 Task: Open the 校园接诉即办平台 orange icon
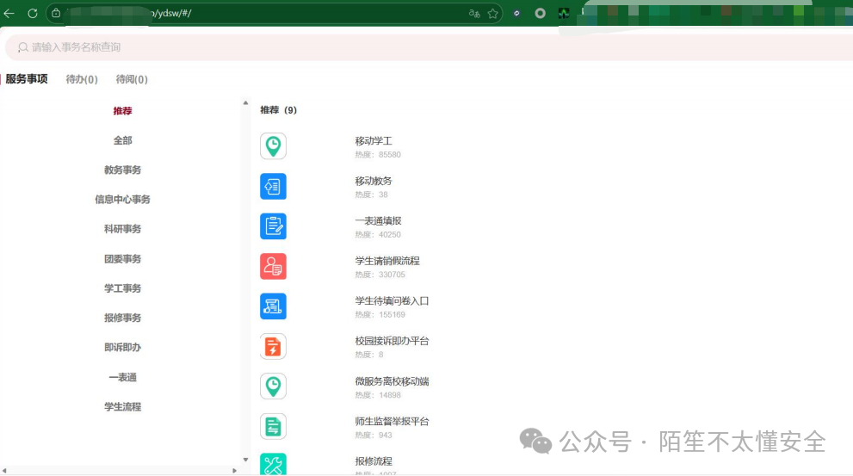273,347
